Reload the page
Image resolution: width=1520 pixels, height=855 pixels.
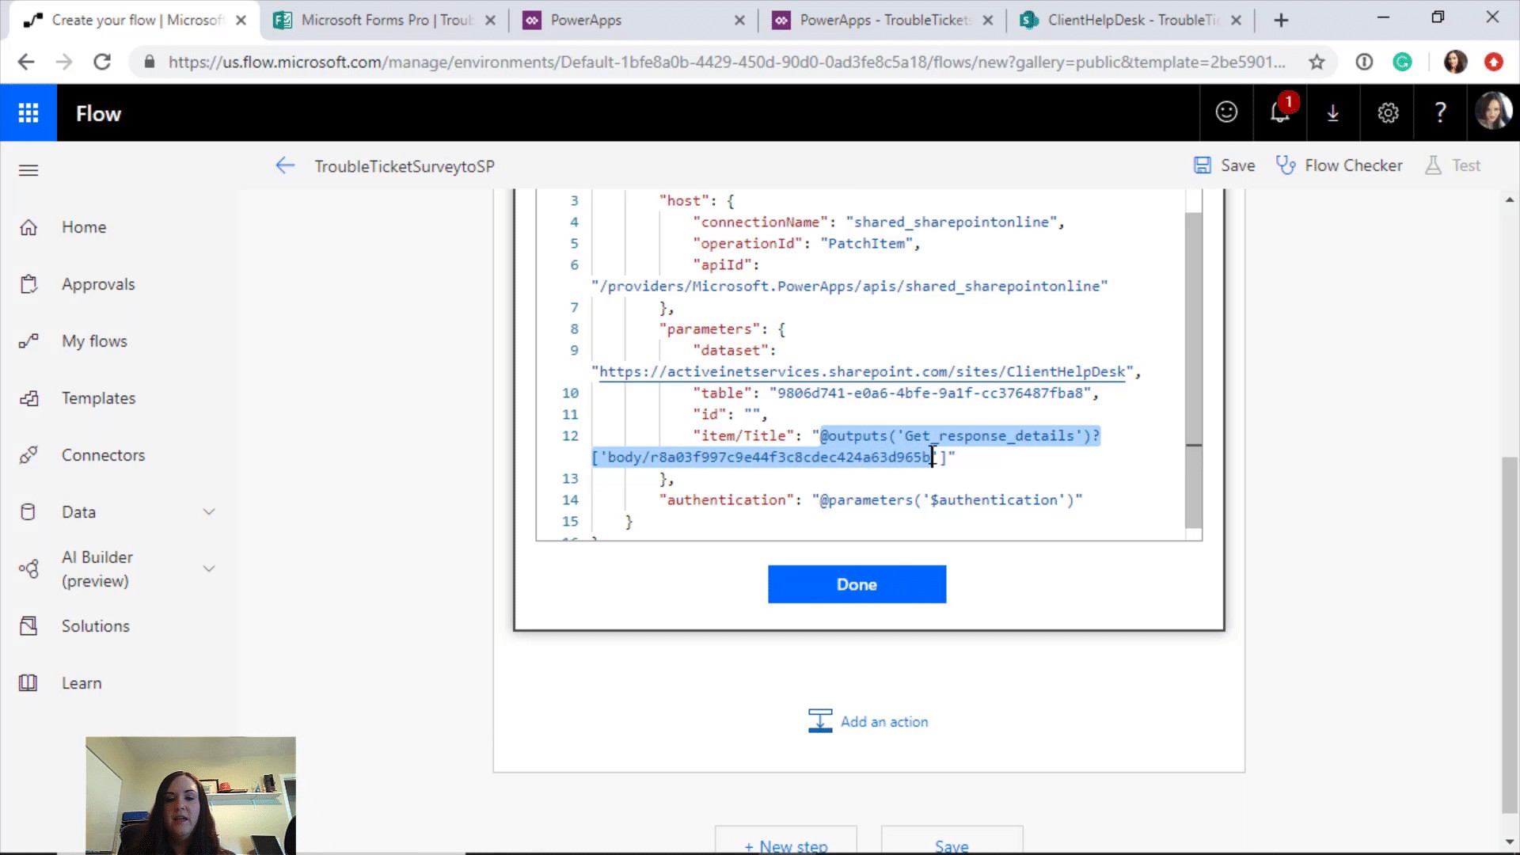click(102, 62)
